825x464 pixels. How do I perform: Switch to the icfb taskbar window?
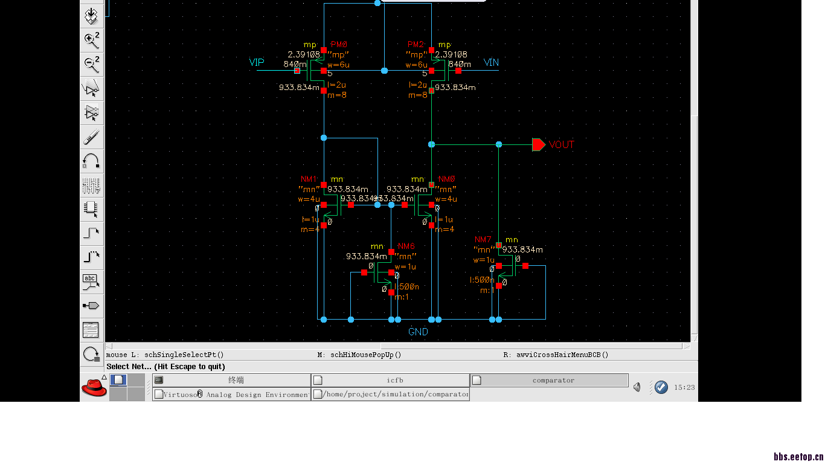click(x=390, y=380)
